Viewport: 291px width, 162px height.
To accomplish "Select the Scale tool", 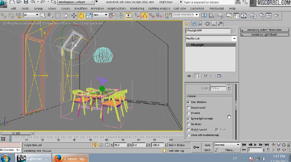I will point(89,16).
